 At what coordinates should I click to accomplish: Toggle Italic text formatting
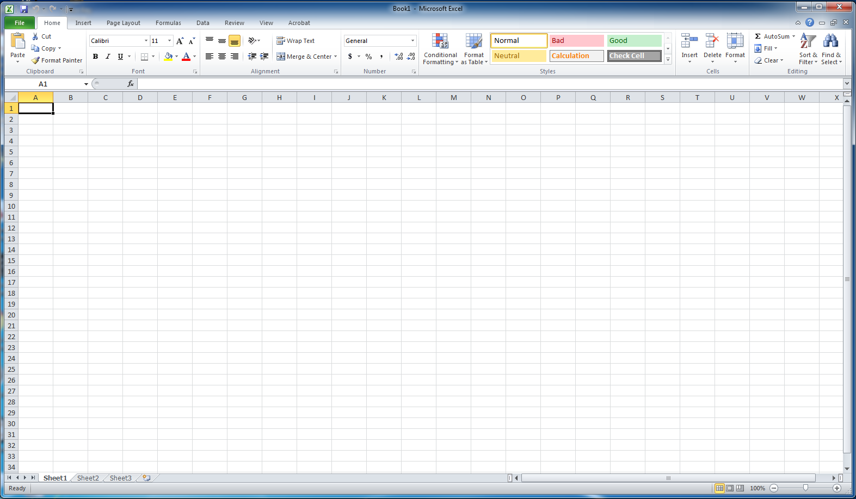(108, 57)
